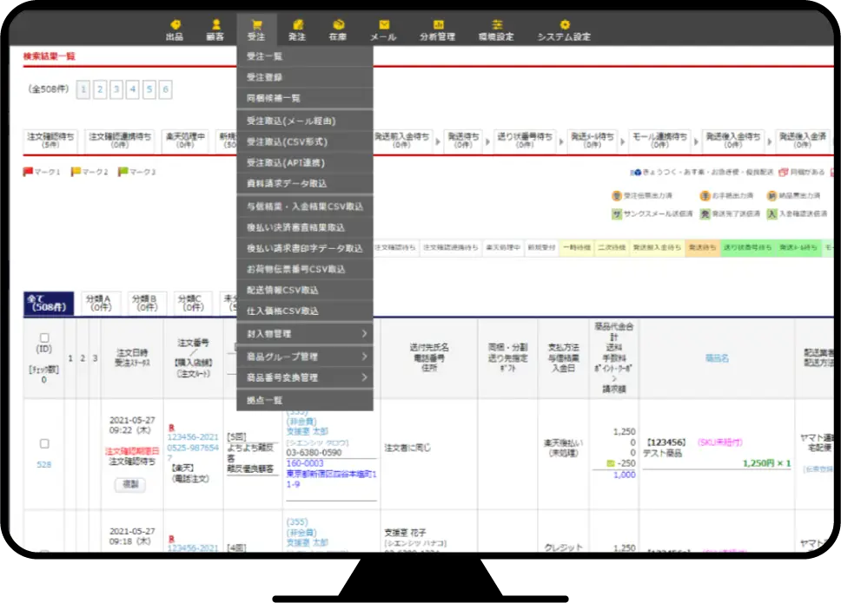Viewport: 841px width, 603px height.
Task: Click the 顧客 customer icon
Action: tap(215, 25)
